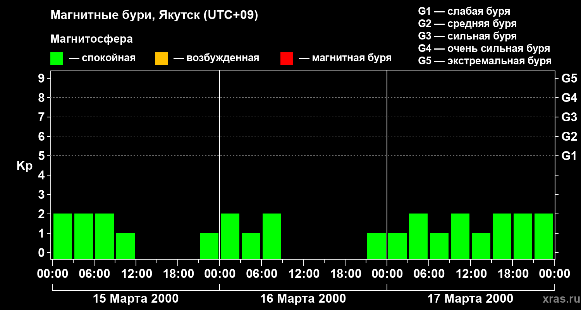Click the '— возбужденная' legend label
The image size is (581, 310).
point(216,58)
